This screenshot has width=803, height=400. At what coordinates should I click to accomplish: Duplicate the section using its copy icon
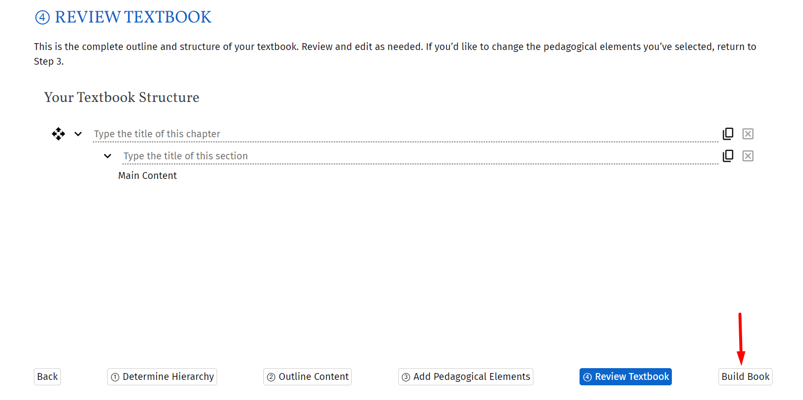point(728,156)
